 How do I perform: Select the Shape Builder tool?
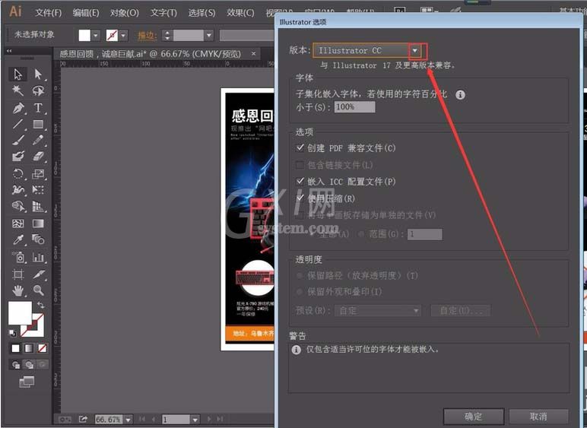[17, 206]
